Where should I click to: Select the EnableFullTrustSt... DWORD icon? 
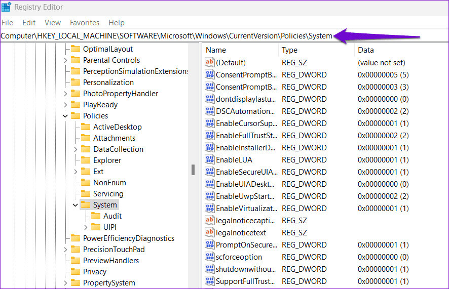(210, 135)
